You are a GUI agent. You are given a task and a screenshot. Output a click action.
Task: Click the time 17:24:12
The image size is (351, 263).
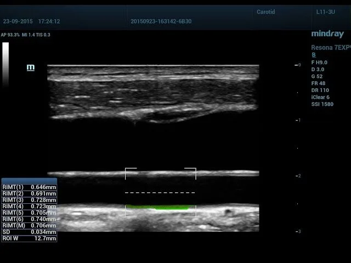pyautogui.click(x=49, y=21)
